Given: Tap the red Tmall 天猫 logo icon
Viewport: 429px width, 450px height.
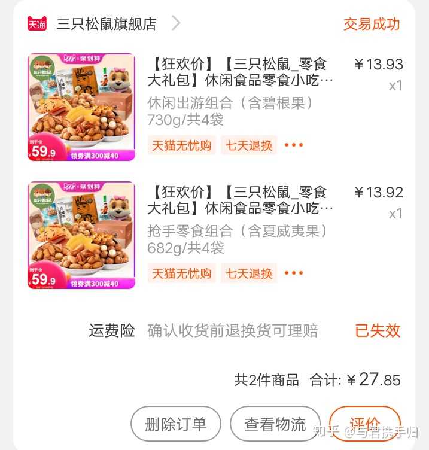Looking at the screenshot, I should (37, 23).
